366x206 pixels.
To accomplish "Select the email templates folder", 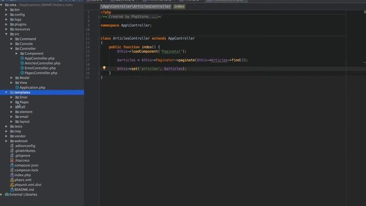I will 24,117.
